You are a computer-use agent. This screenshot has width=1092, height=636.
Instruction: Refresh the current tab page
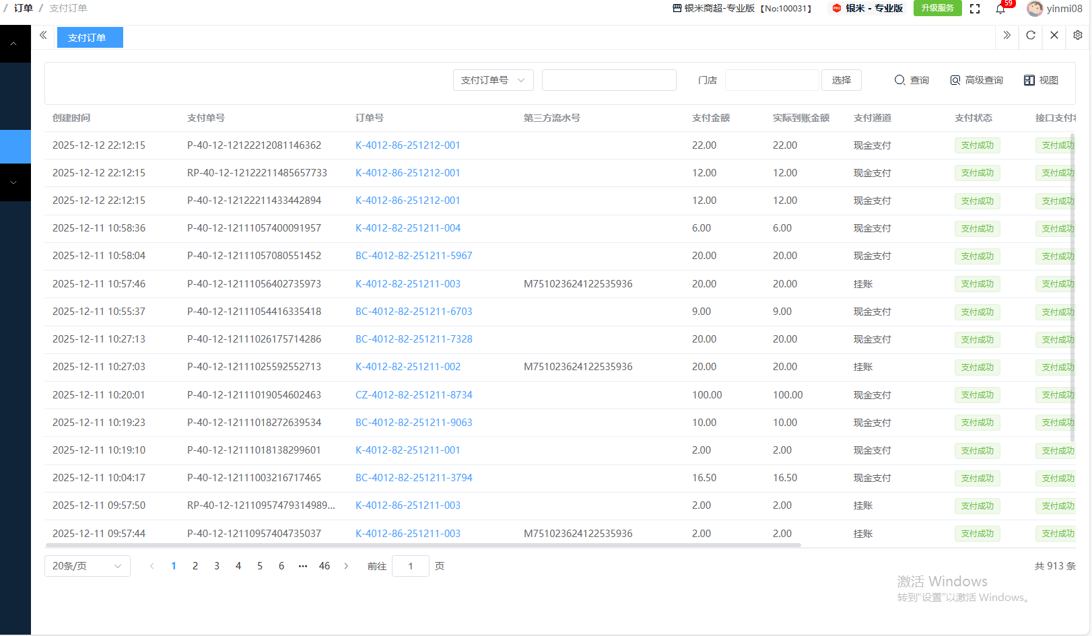pos(1031,35)
